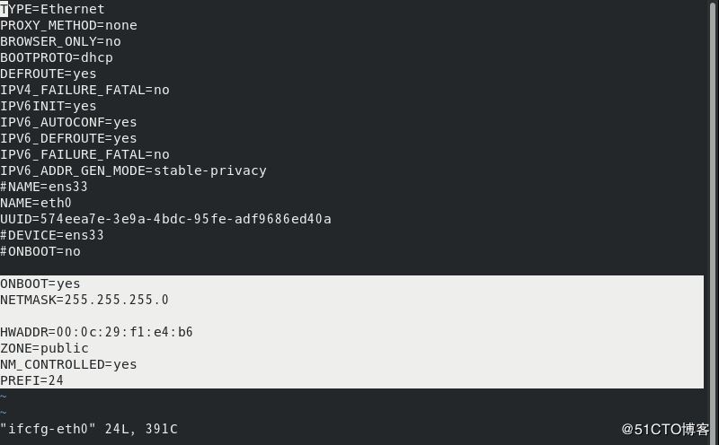Select the DEFROUTE=yes line
This screenshot has width=719, height=445.
pos(49,74)
